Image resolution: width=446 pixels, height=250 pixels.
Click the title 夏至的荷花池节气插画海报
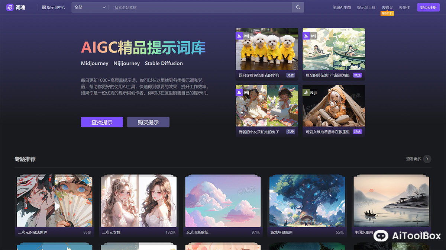(x=328, y=75)
